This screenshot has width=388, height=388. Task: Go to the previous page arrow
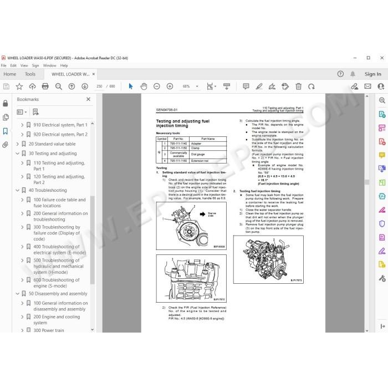click(72, 86)
